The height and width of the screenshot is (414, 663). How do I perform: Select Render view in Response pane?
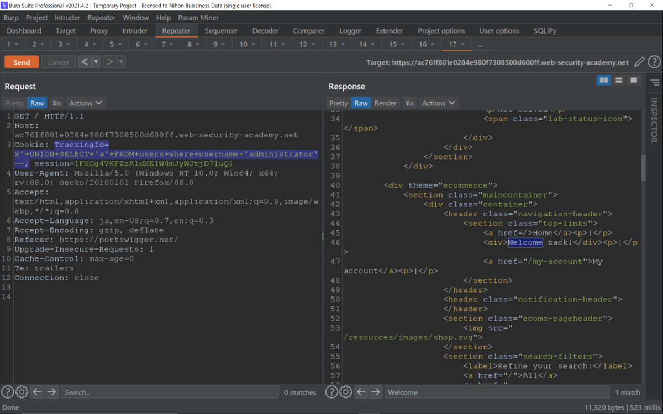[x=386, y=103]
